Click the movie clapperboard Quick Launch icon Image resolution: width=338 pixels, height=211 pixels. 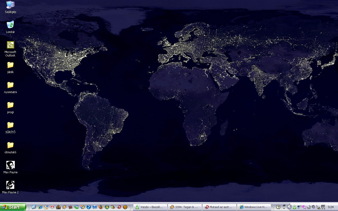[x=71, y=207]
